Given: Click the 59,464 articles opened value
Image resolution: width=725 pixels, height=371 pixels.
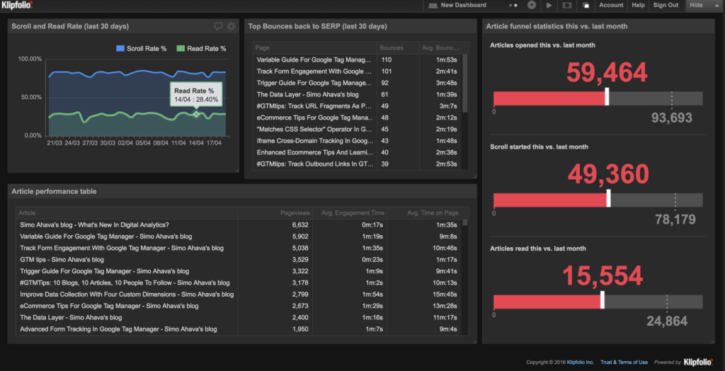Looking at the screenshot, I should [x=607, y=73].
